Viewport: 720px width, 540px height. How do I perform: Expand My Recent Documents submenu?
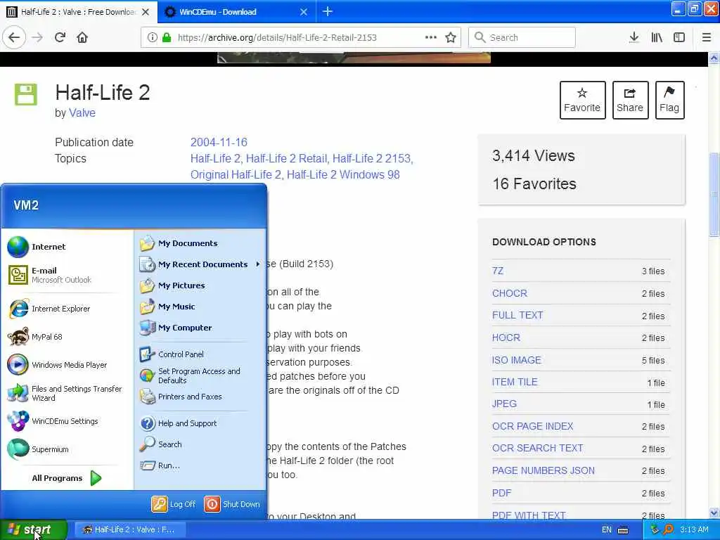[x=200, y=264]
